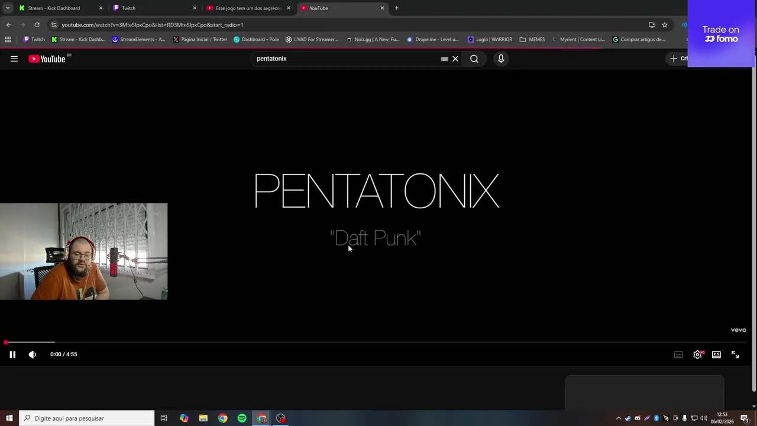Open Copilot from taskbar

pos(184,418)
